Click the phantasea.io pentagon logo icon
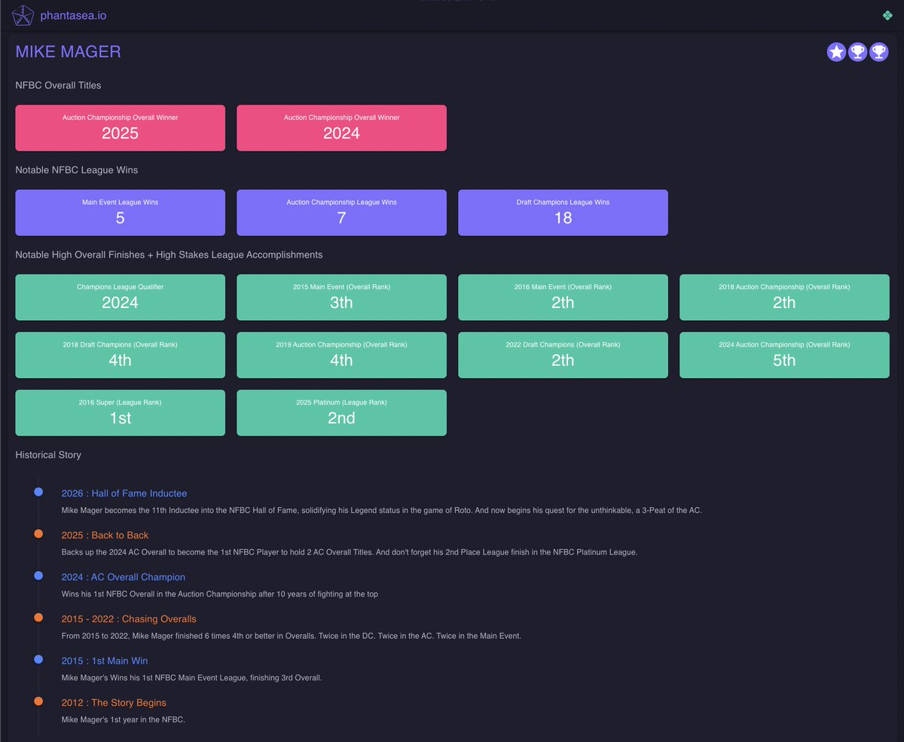The height and width of the screenshot is (742, 904). click(23, 15)
